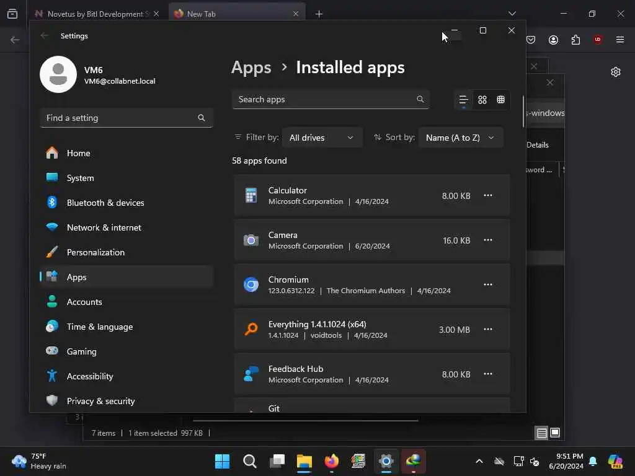Switch to grid view layout
635x476 pixels.
point(482,100)
